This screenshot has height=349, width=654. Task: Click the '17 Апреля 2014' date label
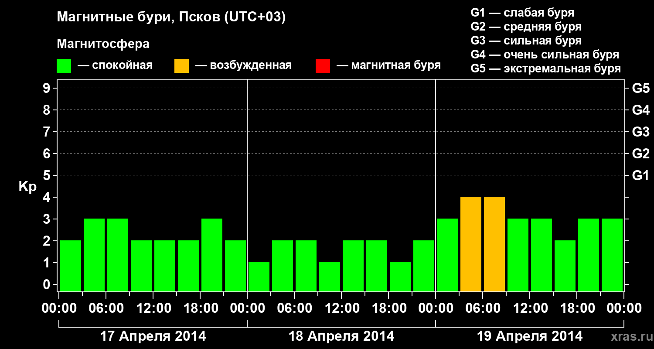click(153, 336)
